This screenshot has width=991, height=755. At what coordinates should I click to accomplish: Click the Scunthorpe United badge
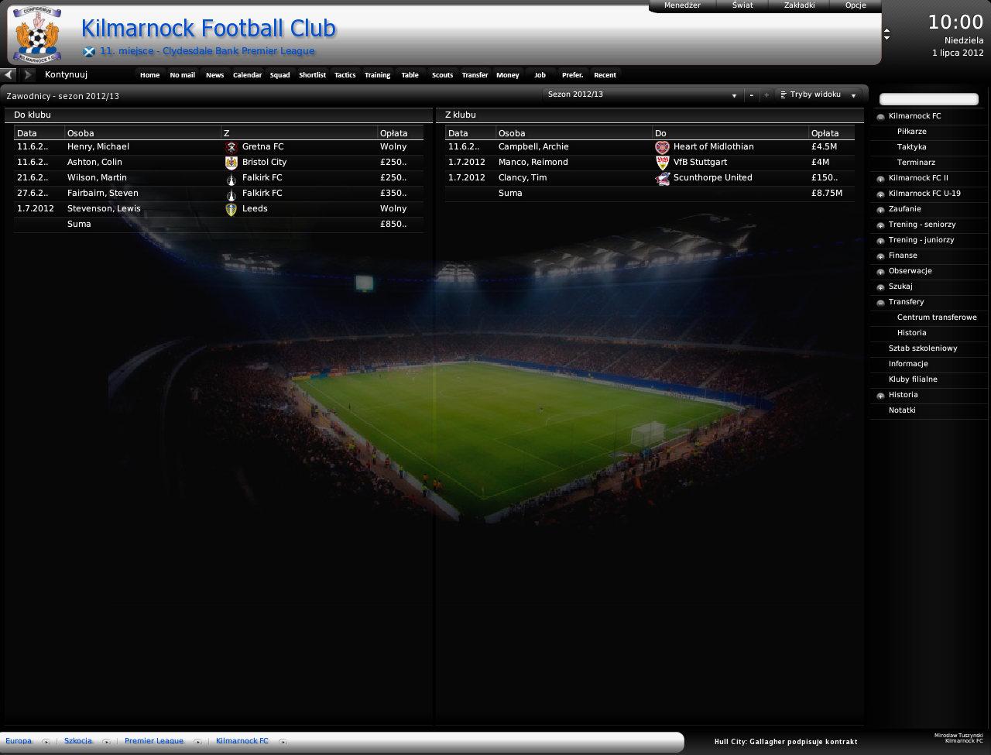(662, 178)
